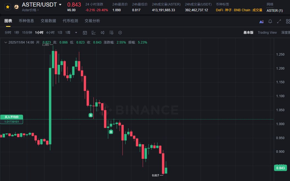This screenshot has height=181, width=290.
Task: Select the 15分钟 interval
Action: 27,33
